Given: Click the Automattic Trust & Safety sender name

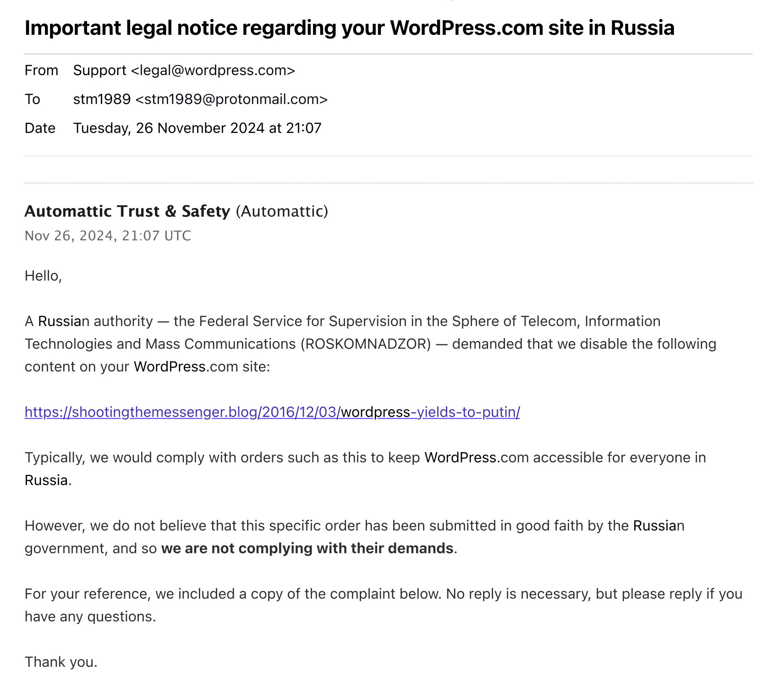Looking at the screenshot, I should pos(127,211).
